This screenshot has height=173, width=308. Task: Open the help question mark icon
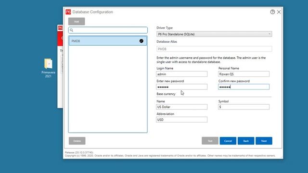pos(272,12)
